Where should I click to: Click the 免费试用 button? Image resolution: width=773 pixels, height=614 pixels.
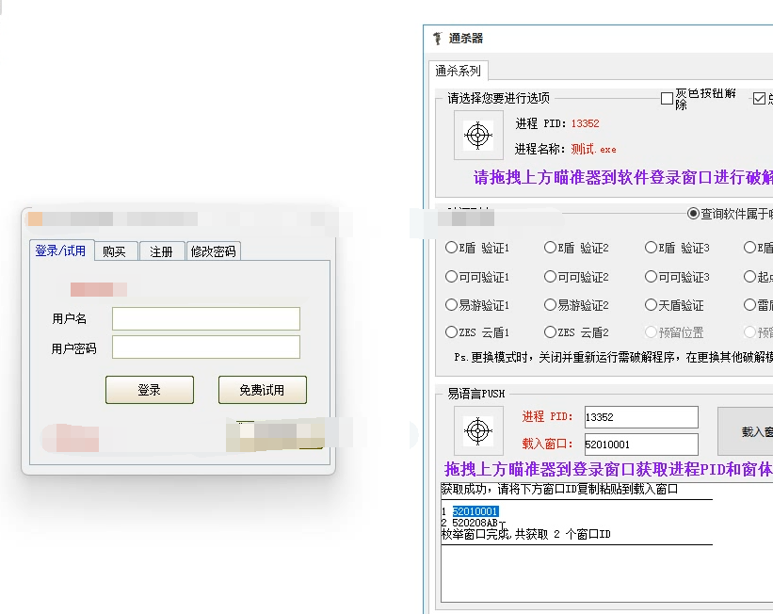262,390
